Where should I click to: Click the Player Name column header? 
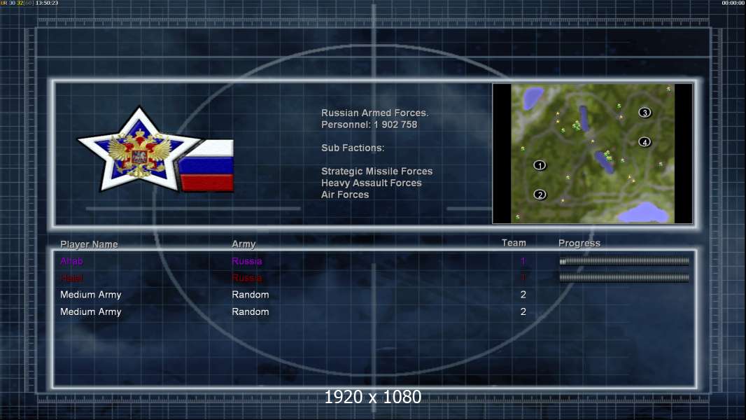89,244
